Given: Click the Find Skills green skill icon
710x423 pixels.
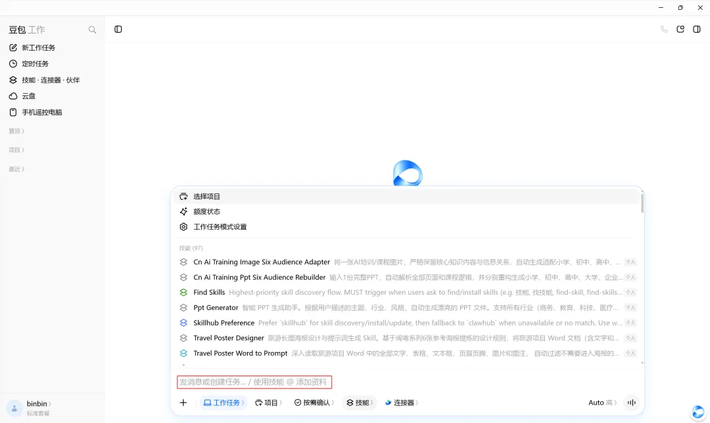Looking at the screenshot, I should [183, 293].
